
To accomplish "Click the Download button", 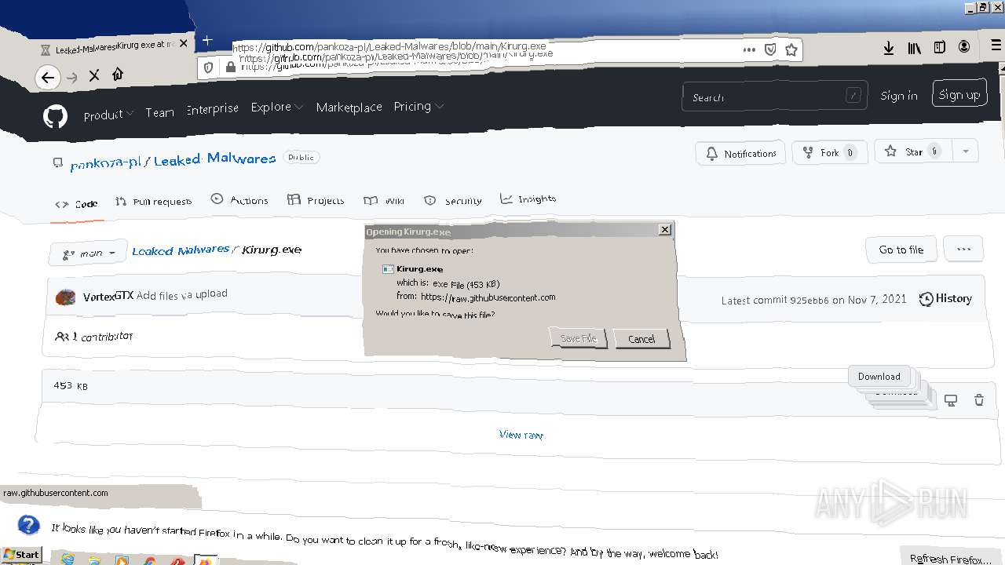I will tap(879, 376).
